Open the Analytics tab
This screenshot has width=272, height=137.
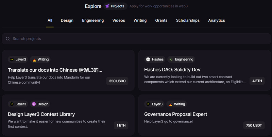[x=217, y=20]
